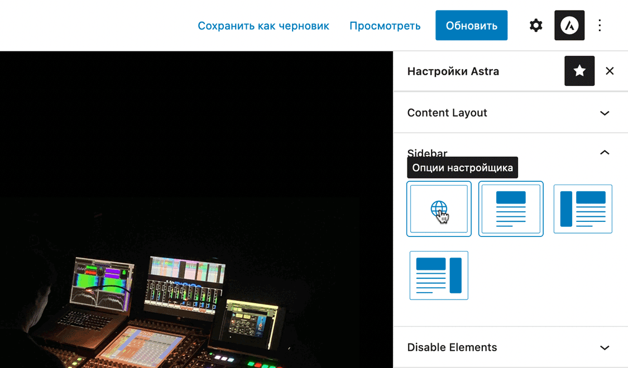Choose the left sidebar layout option
The image size is (628, 368).
(583, 209)
